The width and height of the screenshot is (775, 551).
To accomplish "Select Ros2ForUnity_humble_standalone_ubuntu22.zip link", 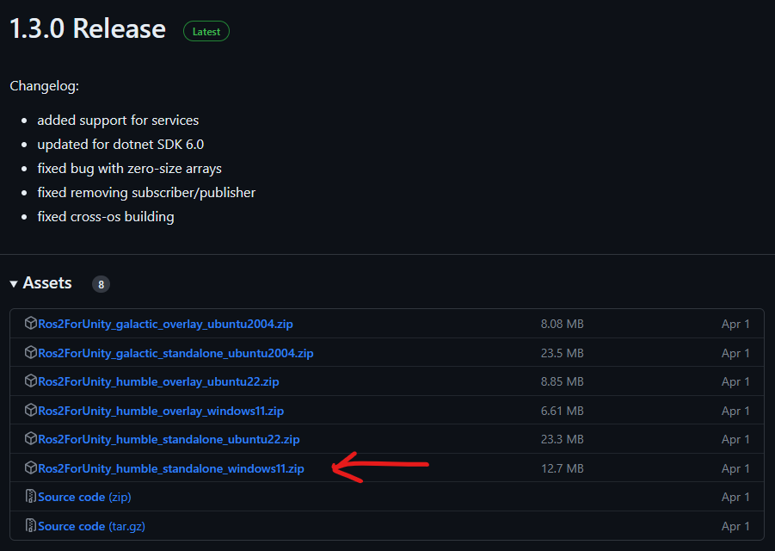I will [169, 439].
